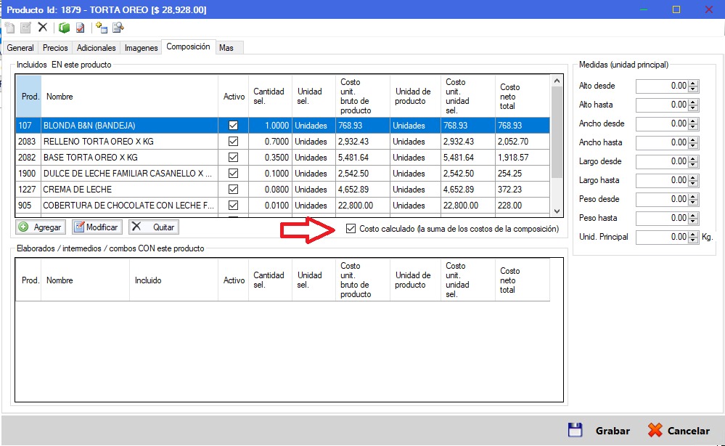Click the green box icon in toolbar
This screenshot has width=725, height=446.
(x=64, y=28)
